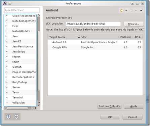Select the Android 6.0 target row
The image size is (150, 126).
[95, 42]
